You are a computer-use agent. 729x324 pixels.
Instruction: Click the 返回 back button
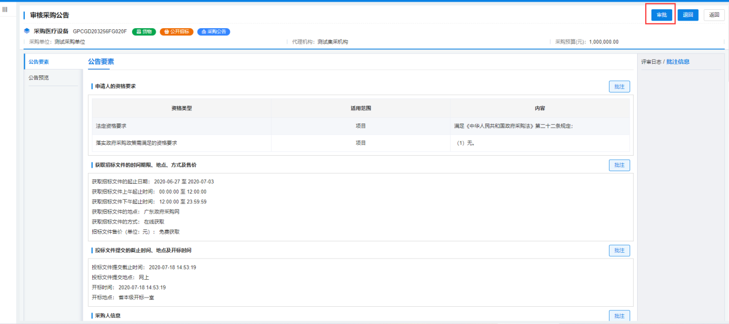point(714,15)
